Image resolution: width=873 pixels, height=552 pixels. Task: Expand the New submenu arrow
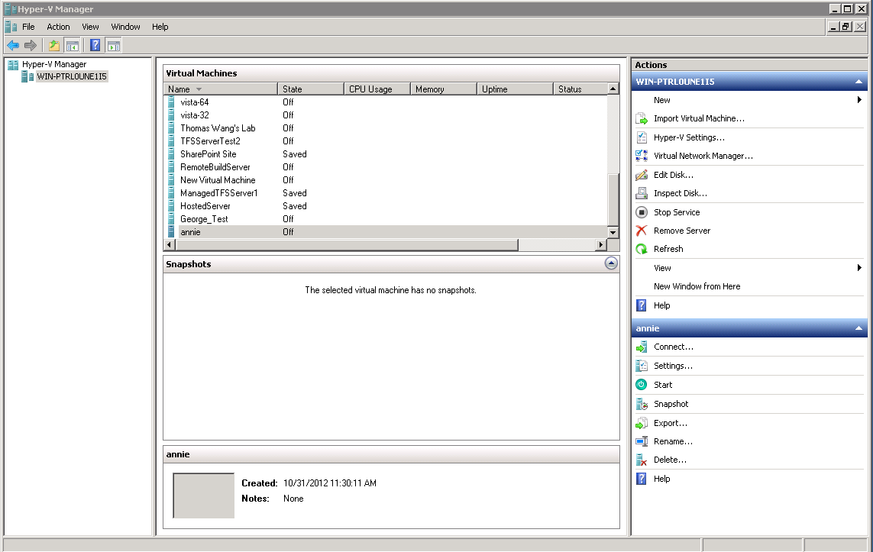859,100
